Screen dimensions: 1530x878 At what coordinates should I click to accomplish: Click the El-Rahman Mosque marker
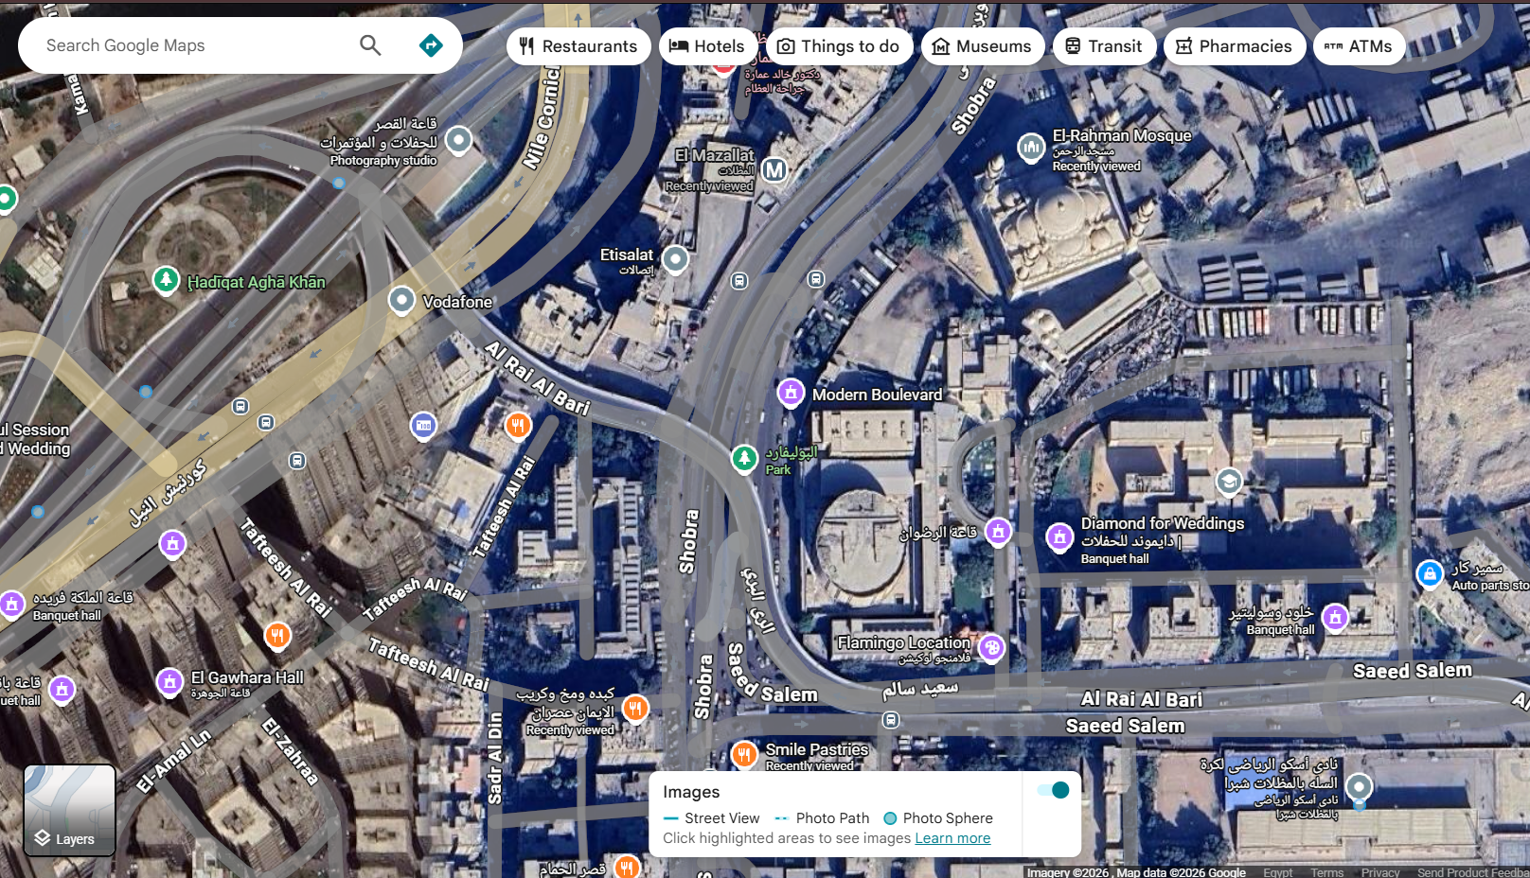tap(1031, 148)
